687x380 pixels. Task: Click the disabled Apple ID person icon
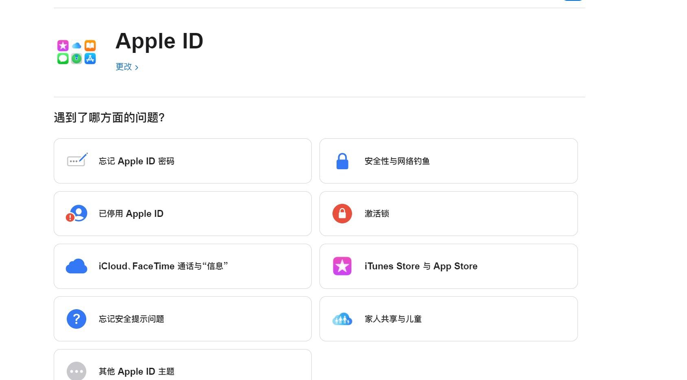pos(77,214)
